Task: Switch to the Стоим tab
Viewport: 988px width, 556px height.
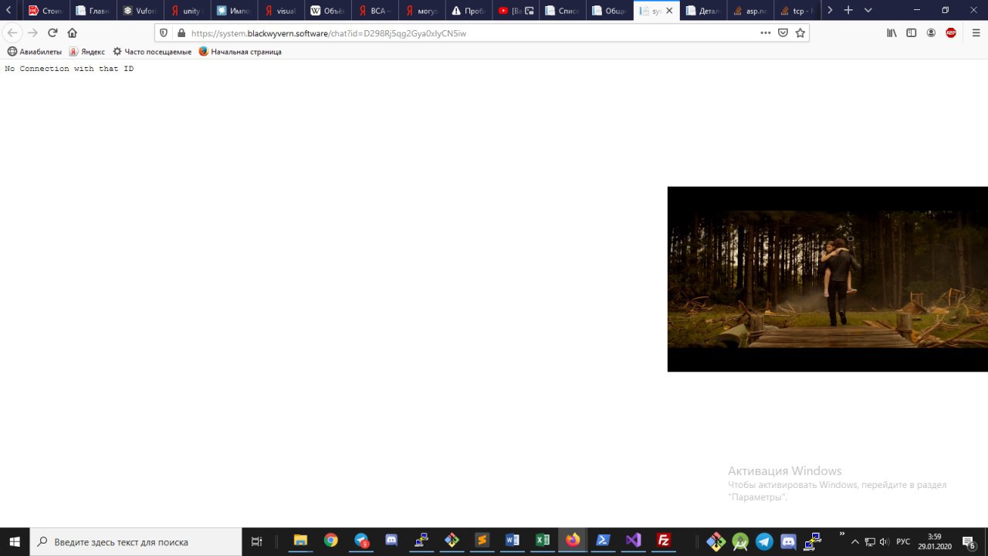Action: point(46,11)
